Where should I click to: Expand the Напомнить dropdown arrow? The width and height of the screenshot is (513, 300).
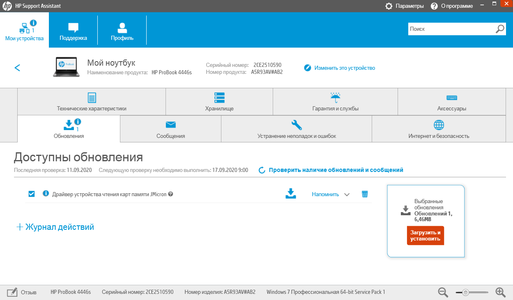pos(347,195)
